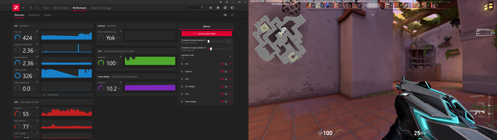Toggle visibility eye for FPS metrics
The image size is (497, 140).
222,64
